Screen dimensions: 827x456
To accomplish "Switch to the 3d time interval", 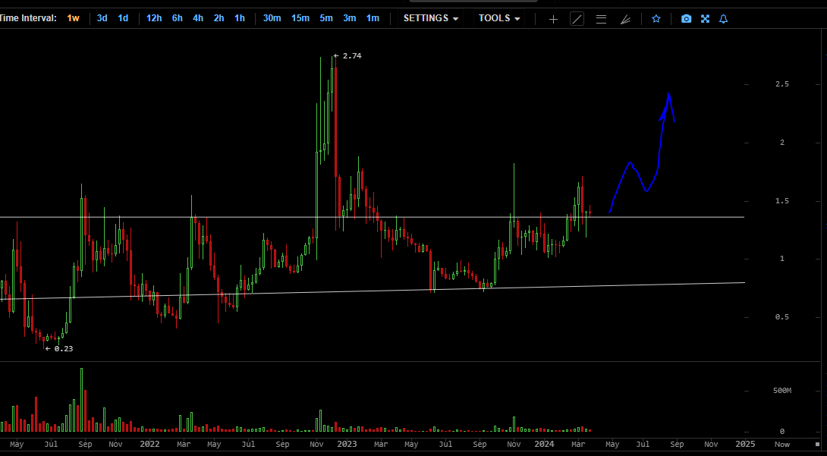I will [102, 18].
